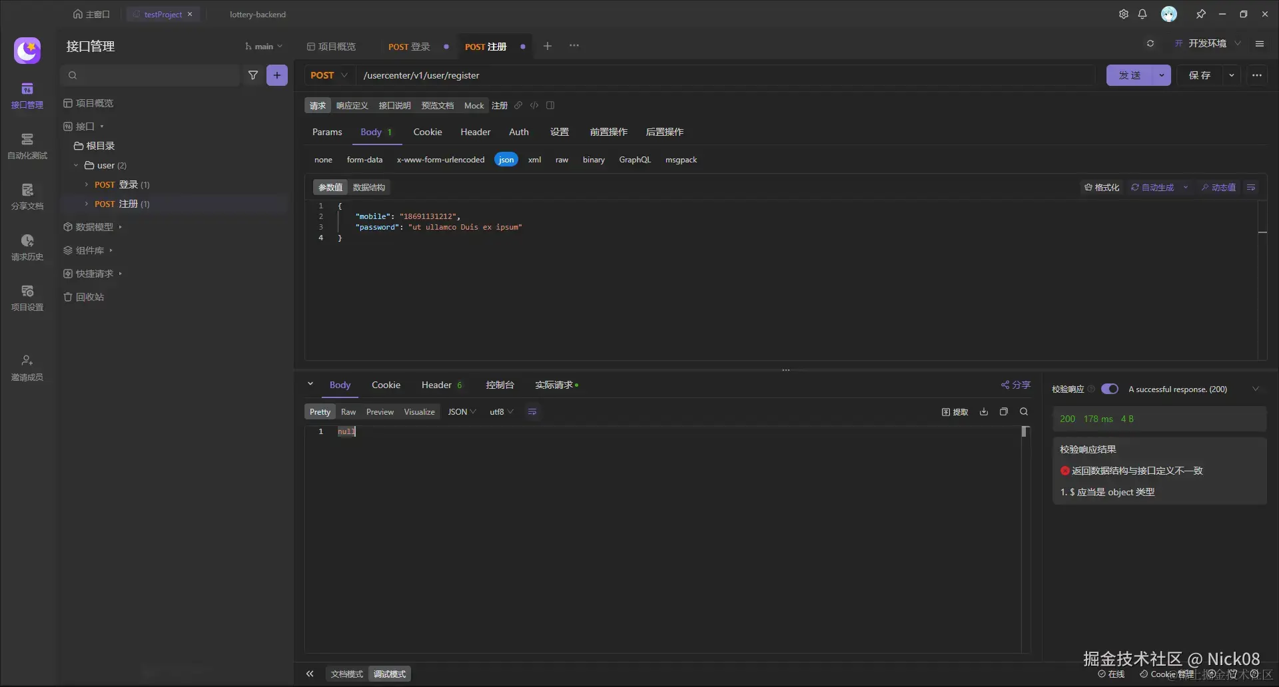
Task: Open 请求历史 in the left sidebar
Action: coord(27,246)
